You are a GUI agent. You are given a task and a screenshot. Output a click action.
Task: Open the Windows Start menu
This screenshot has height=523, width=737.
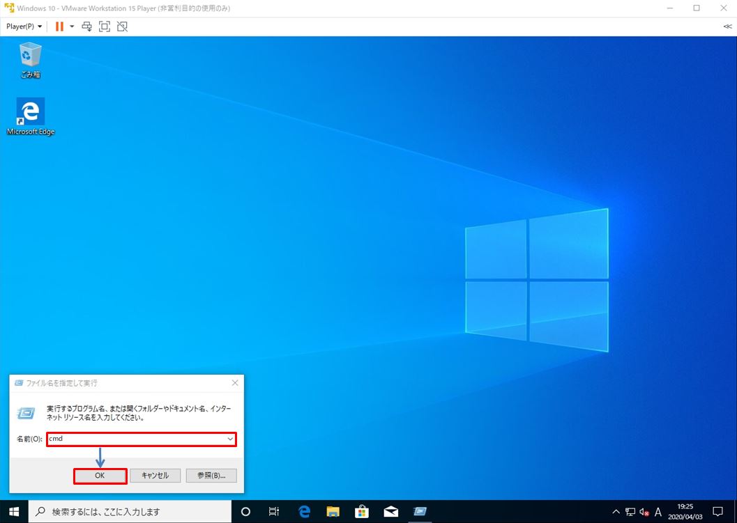[14, 512]
